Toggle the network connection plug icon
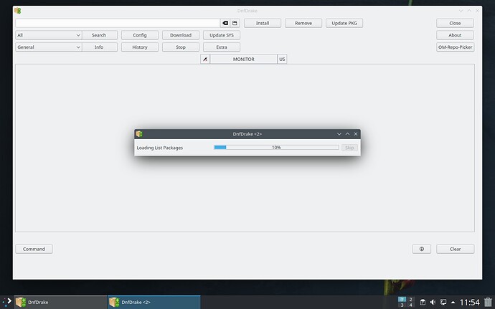The image size is (495, 309). coord(205,59)
